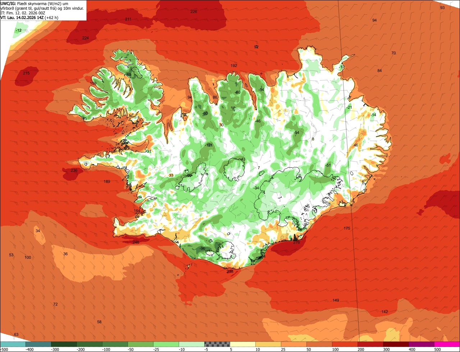Click the map value 218 at the southern tip
The height and width of the screenshot is (352, 460).
click(230, 271)
